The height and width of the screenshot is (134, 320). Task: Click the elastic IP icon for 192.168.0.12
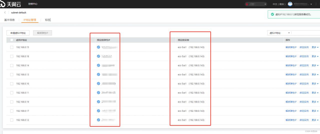(98, 120)
